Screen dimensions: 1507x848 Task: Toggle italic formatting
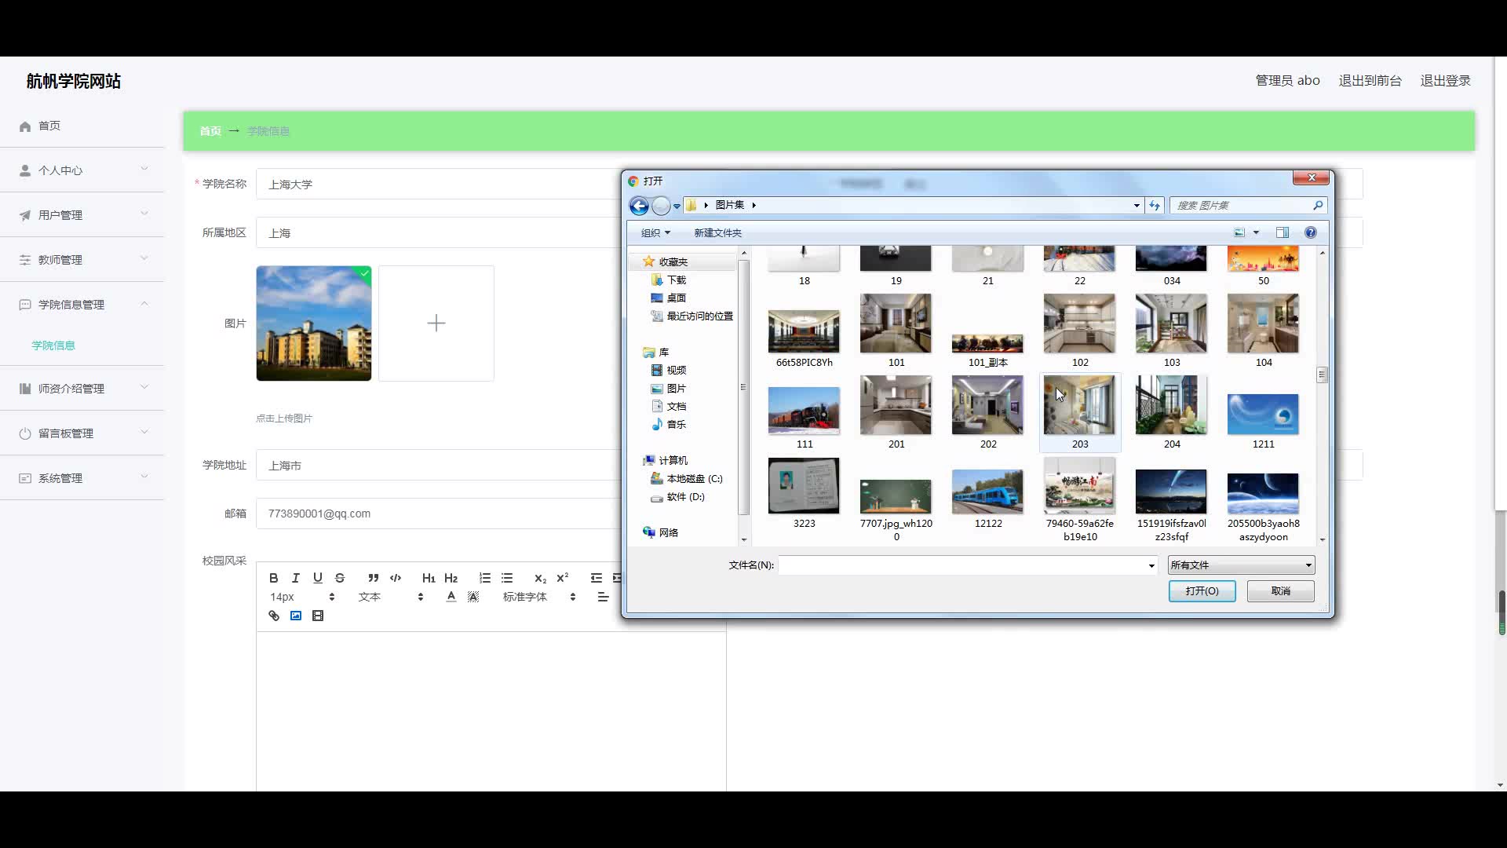296,578
